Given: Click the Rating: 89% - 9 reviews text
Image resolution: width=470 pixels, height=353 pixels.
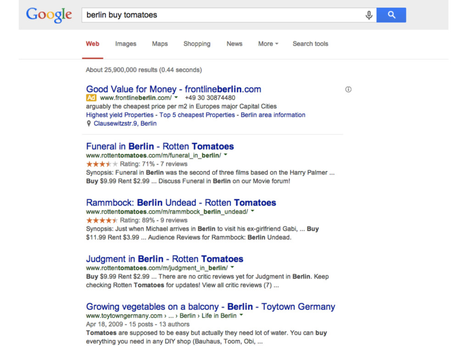Looking at the screenshot, I should point(153,220).
